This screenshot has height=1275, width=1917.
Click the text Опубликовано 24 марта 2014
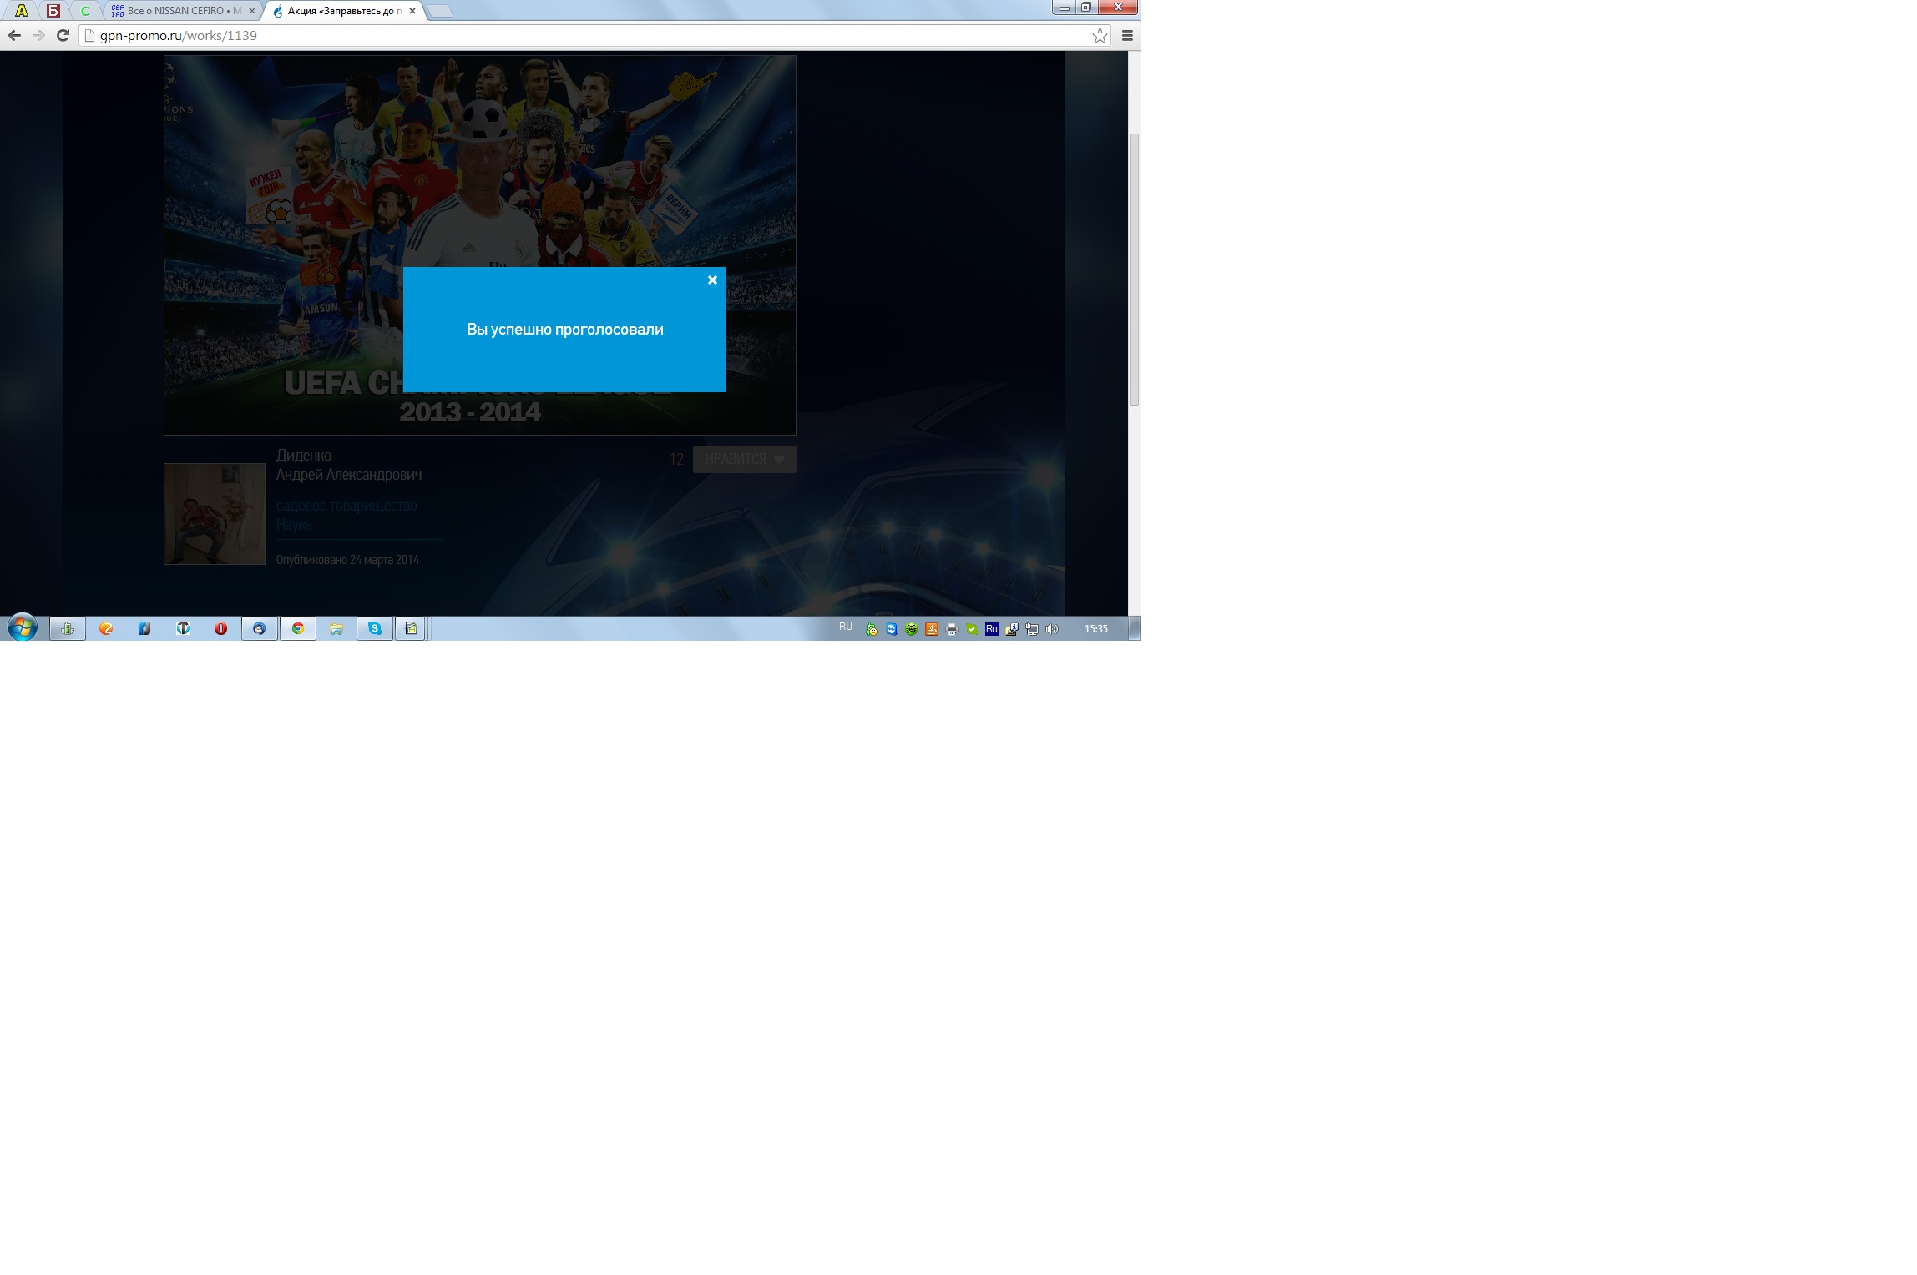point(347,560)
